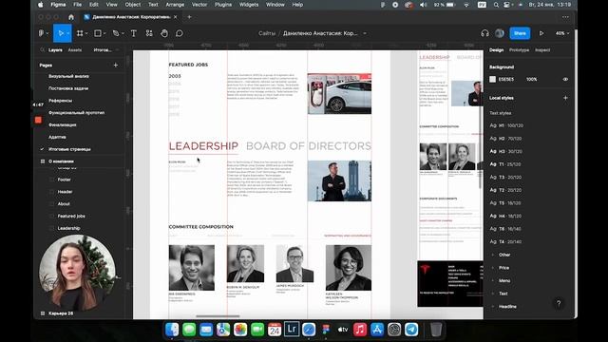Image resolution: width=608 pixels, height=342 pixels.
Task: Switch to the Prototype tab
Action: click(x=519, y=50)
